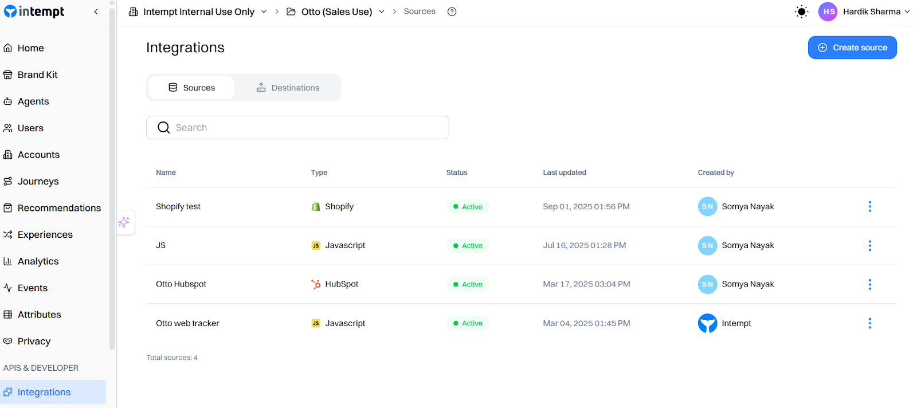Click the Sep 01, 2025 01:56 PM date
The width and height of the screenshot is (917, 408).
[x=586, y=206]
